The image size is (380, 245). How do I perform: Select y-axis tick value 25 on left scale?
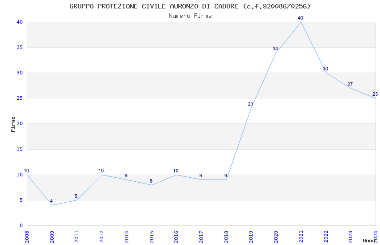20,98
